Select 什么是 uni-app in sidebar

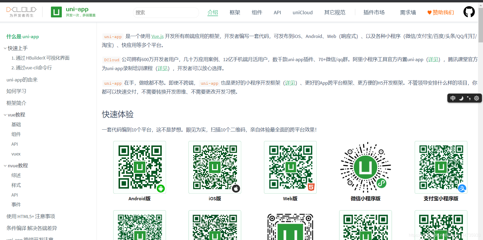coord(23,37)
